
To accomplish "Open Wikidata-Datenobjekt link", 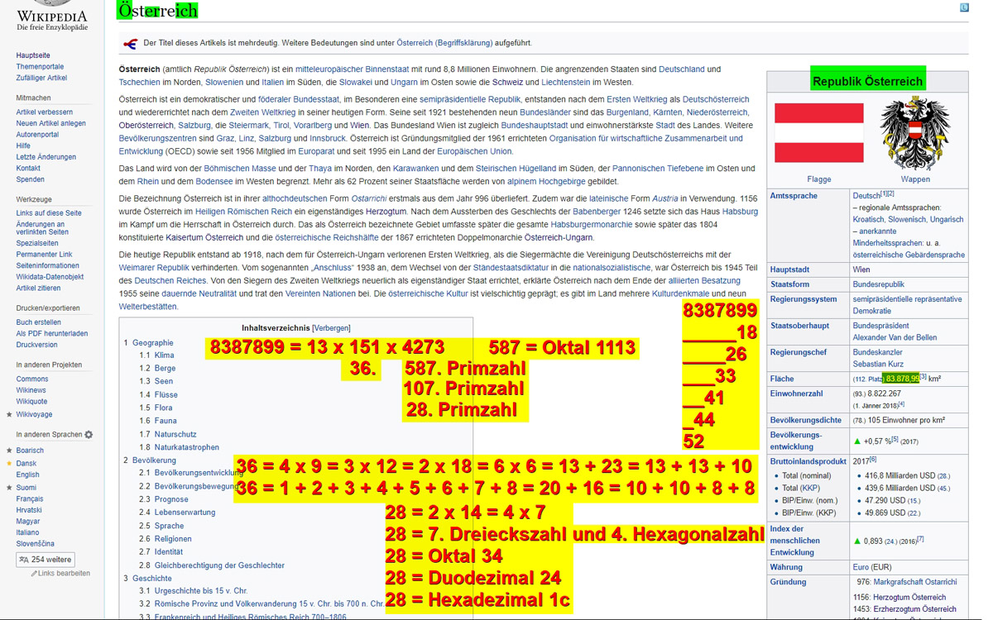I will click(50, 277).
